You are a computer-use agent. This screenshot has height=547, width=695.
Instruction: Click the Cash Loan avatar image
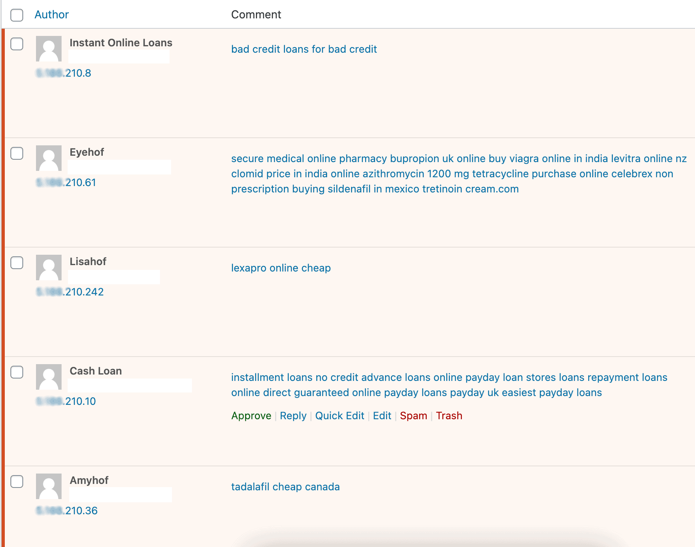coord(49,377)
